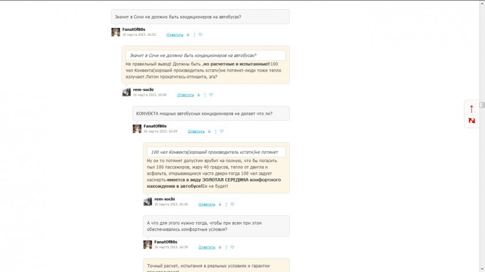Click 'Ответить' under rem-sochi 16:16 comment
The width and height of the screenshot is (485, 272).
pyautogui.click(x=207, y=204)
